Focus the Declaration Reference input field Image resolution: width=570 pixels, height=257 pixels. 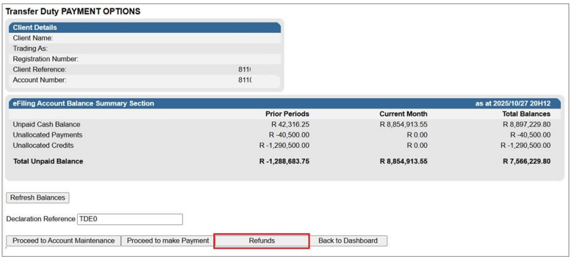click(130, 220)
